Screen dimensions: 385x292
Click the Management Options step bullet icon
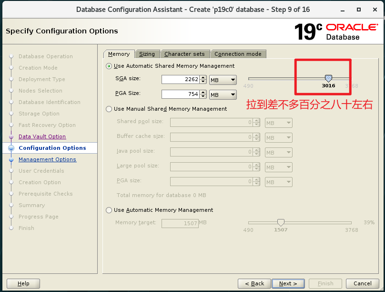click(11, 159)
